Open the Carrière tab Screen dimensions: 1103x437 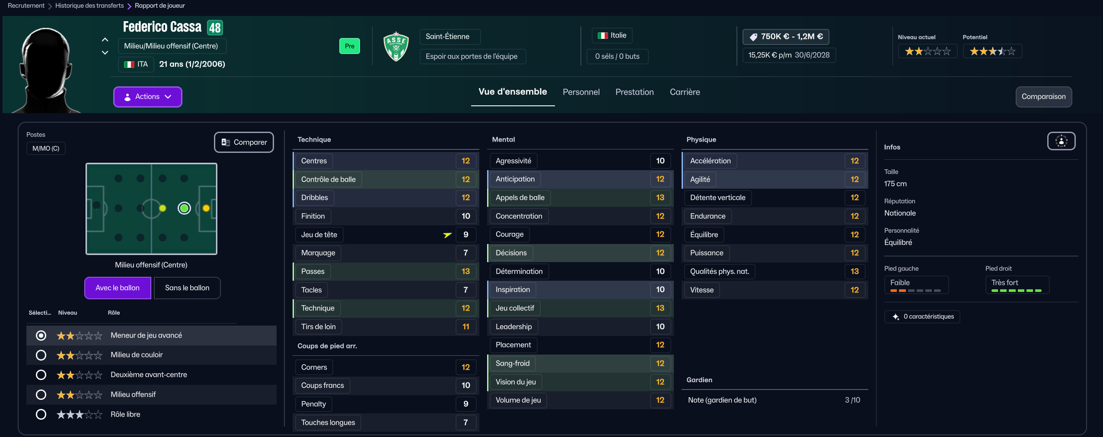685,92
